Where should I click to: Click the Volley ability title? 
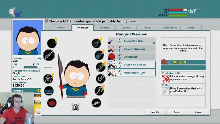(x=166, y=85)
